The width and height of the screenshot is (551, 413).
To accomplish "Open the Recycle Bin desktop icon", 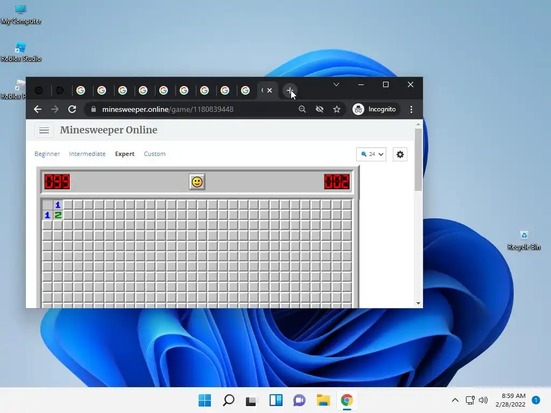I will pos(524,240).
